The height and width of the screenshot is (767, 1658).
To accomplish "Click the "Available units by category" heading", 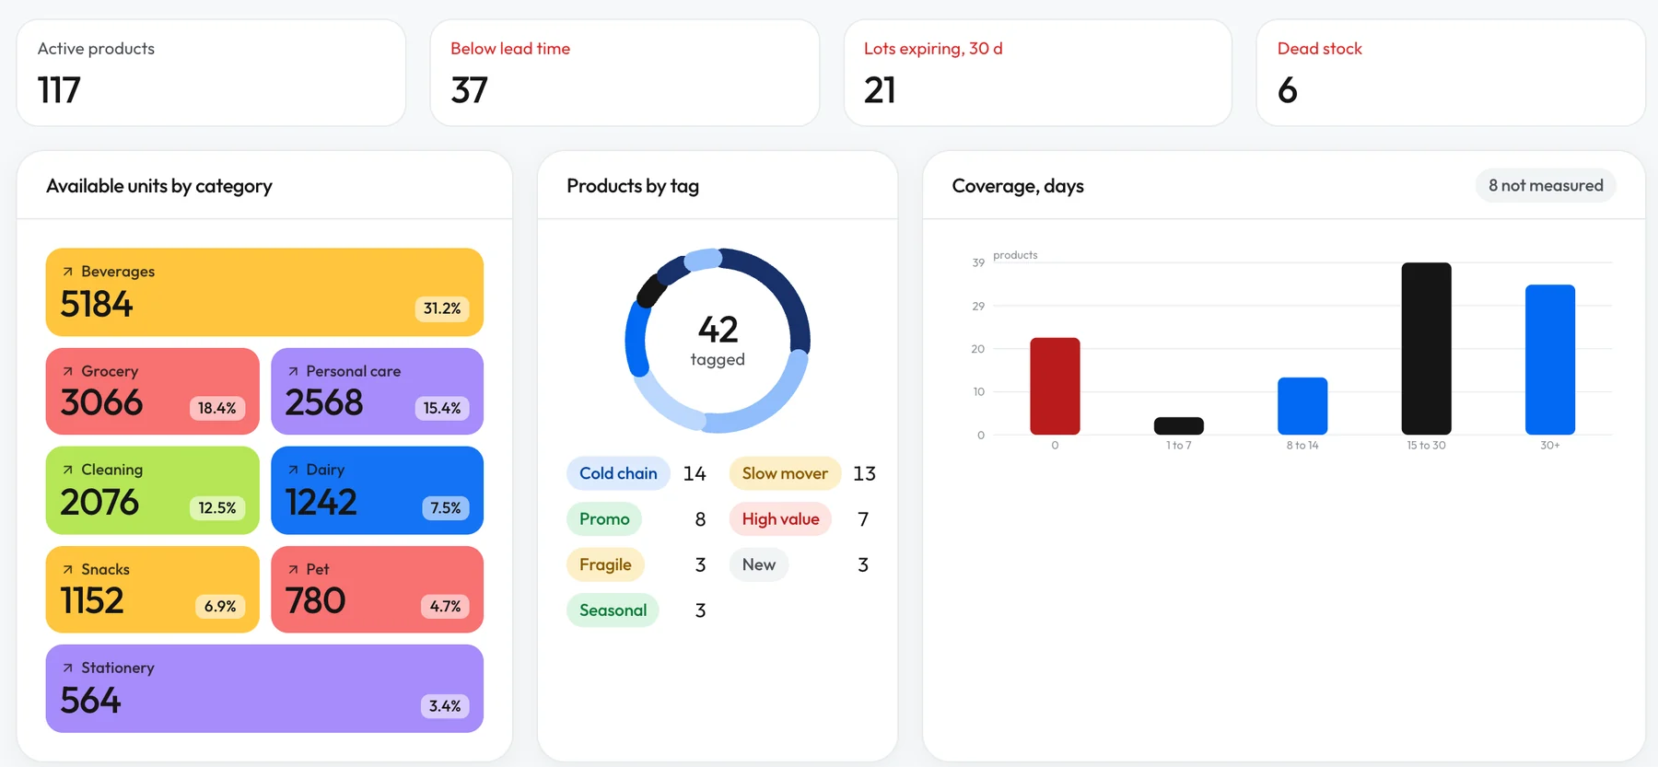I will (159, 186).
